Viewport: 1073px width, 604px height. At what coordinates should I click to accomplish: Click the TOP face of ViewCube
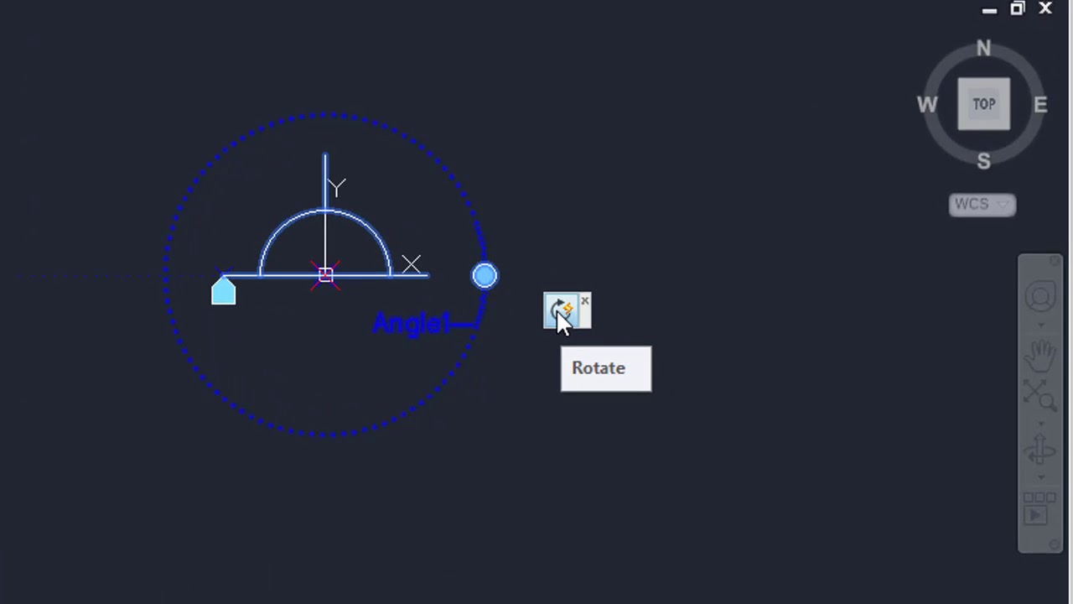tap(984, 104)
